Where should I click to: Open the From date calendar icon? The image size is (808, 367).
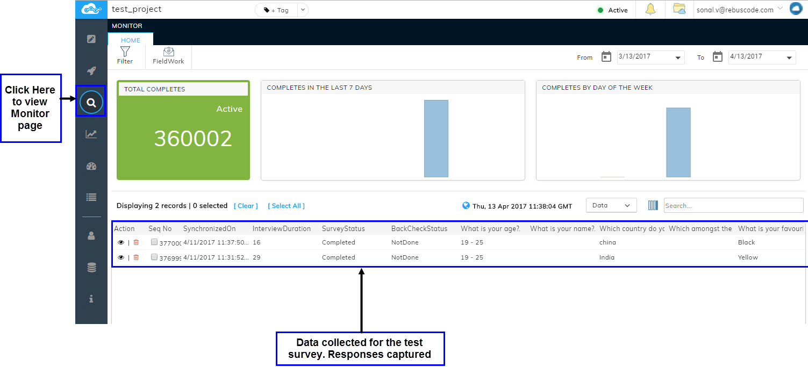click(606, 57)
